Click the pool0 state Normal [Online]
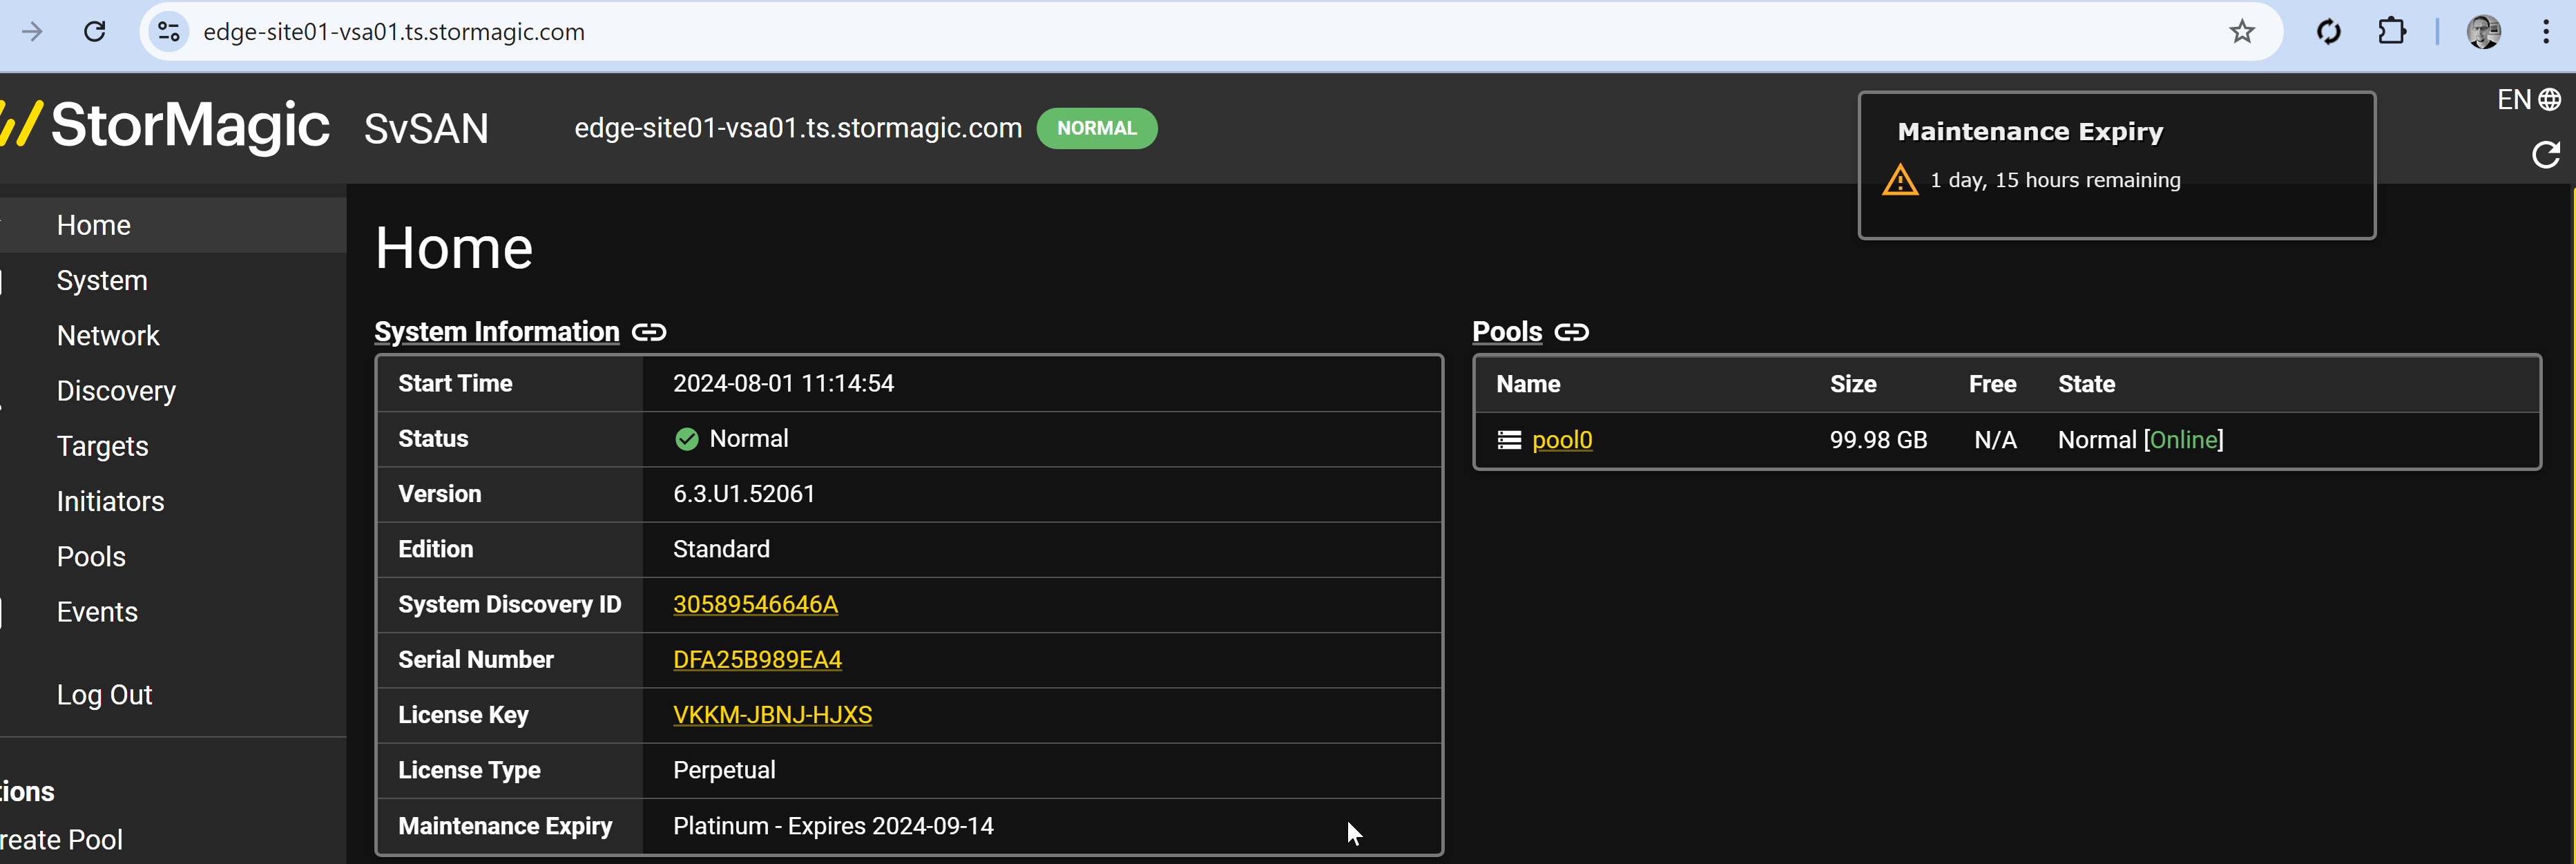This screenshot has width=2576, height=864. [x=2141, y=440]
